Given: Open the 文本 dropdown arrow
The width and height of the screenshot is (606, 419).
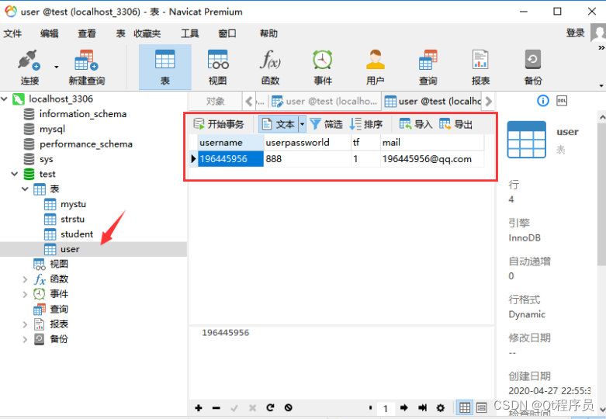Looking at the screenshot, I should click(x=303, y=124).
